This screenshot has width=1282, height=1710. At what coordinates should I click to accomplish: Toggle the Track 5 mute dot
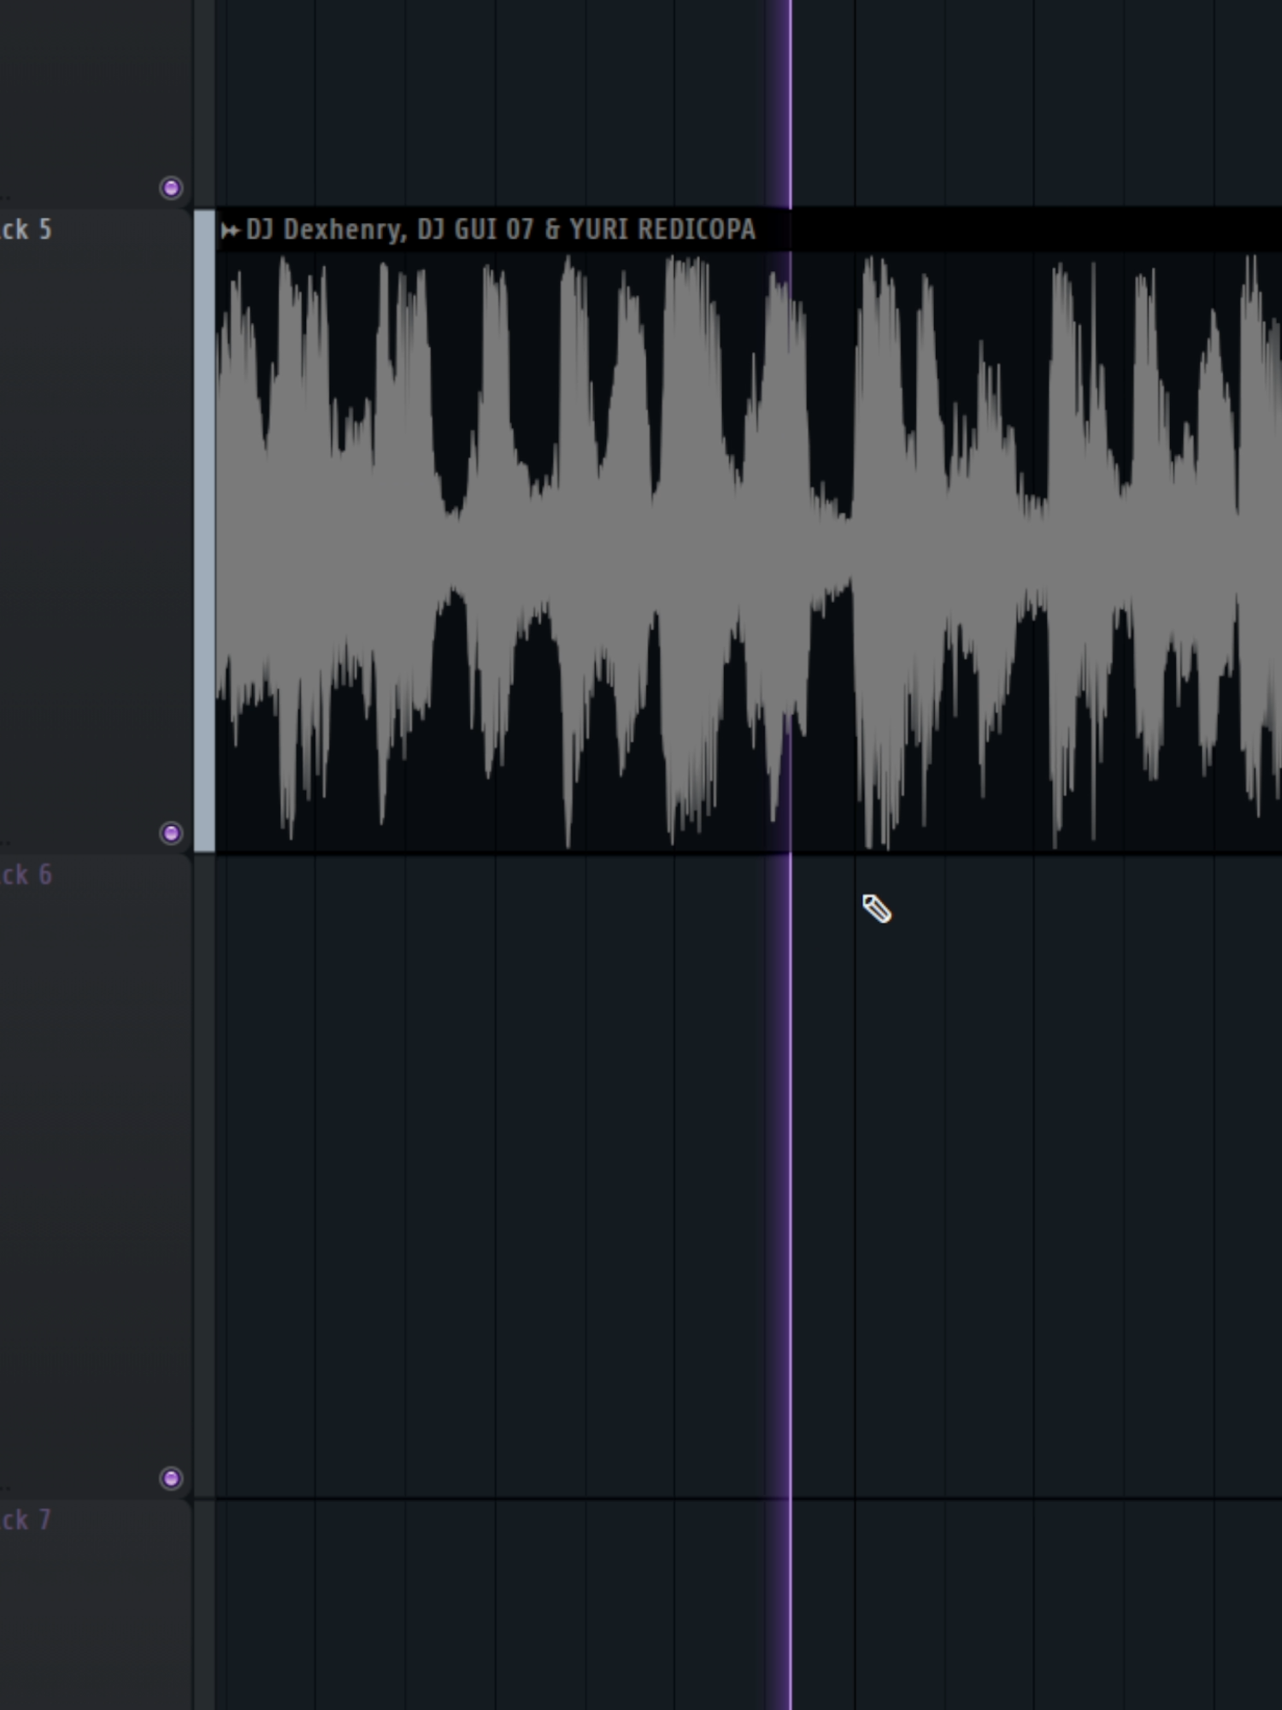tap(171, 833)
